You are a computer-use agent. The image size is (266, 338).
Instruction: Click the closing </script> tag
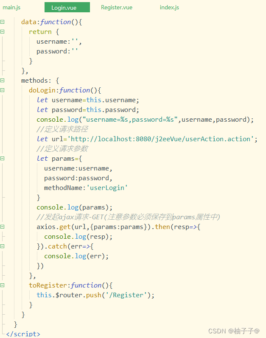point(23,334)
